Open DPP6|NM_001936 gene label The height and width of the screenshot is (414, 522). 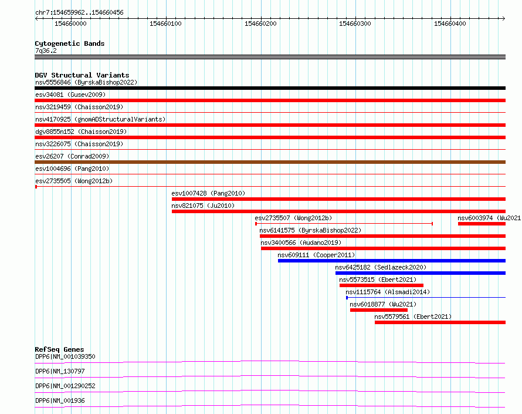click(60, 400)
